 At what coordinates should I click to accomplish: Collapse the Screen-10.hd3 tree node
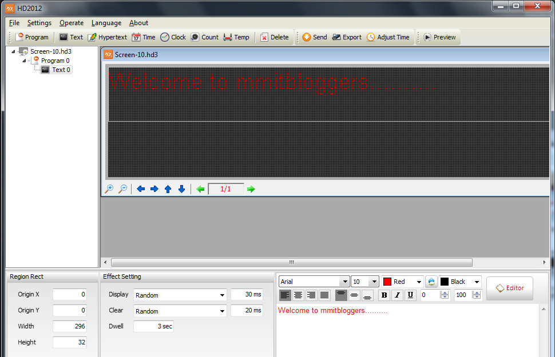click(14, 51)
